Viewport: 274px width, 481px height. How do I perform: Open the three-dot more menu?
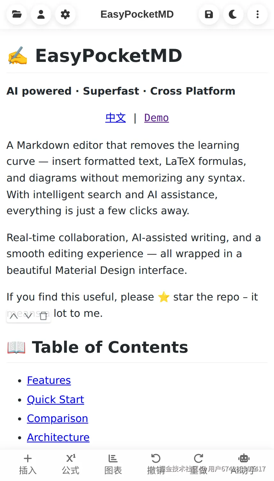(x=257, y=14)
